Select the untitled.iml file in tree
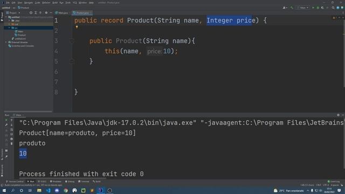345x194 pixels. pyautogui.click(x=19, y=39)
